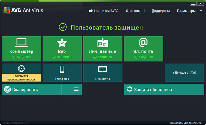Open the Планшеты tile

click(103, 73)
